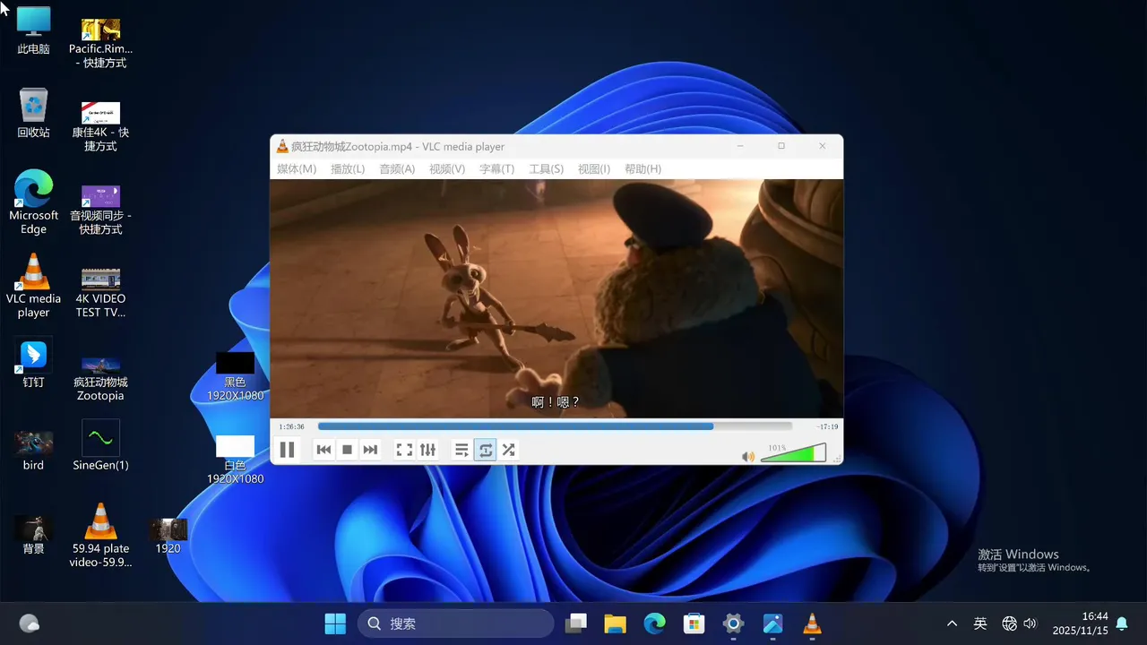The height and width of the screenshot is (645, 1147).
Task: Open Edge from the taskbar
Action: point(654,623)
